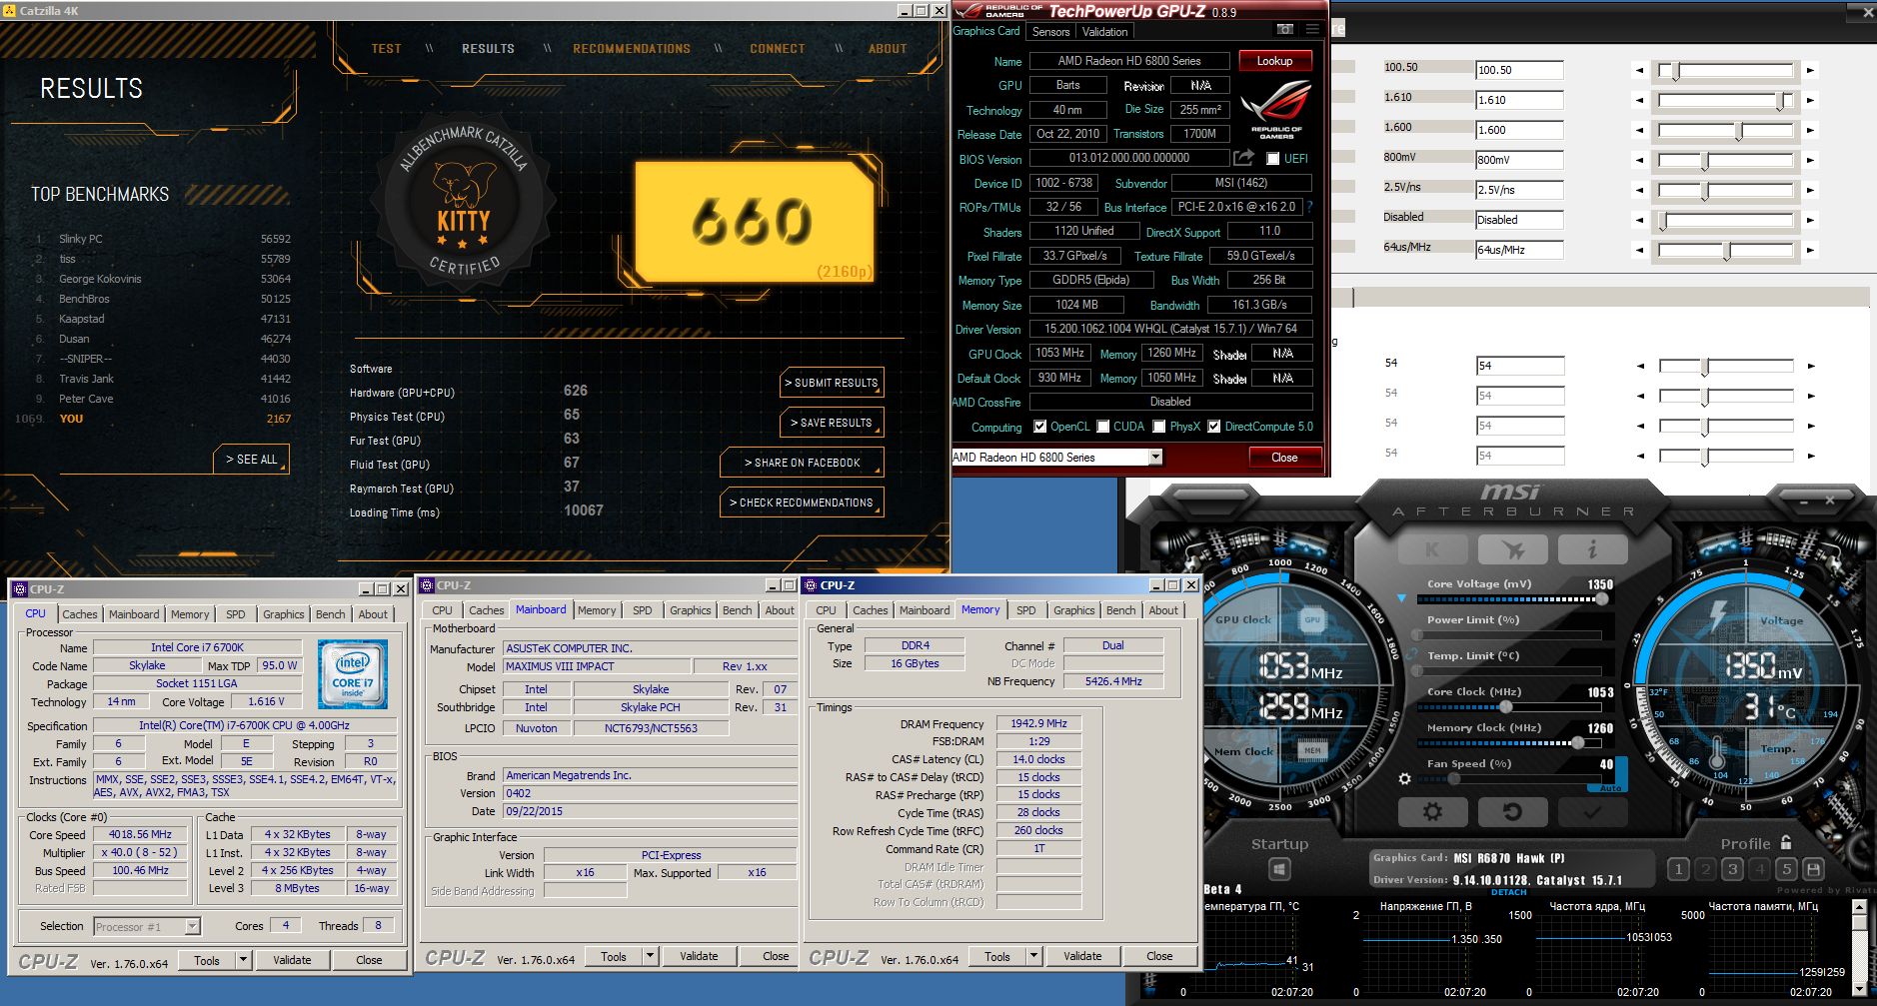Screen dimensions: 1877x1006
Task: Click the link icon beside Temp. Limit
Action: (x=1411, y=656)
